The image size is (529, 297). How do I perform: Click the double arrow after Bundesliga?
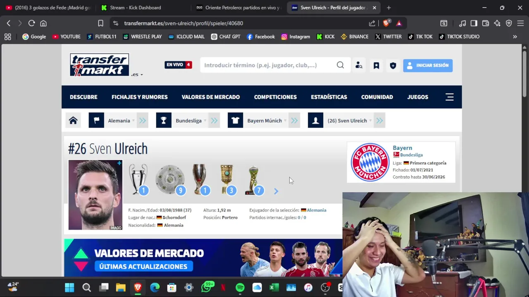point(214,120)
